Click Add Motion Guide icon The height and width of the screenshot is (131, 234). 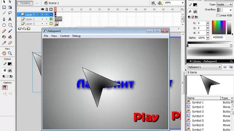24,28
